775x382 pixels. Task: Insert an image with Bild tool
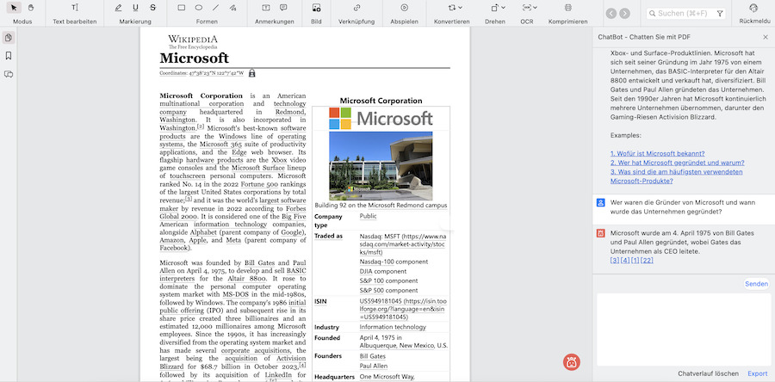pyautogui.click(x=316, y=8)
